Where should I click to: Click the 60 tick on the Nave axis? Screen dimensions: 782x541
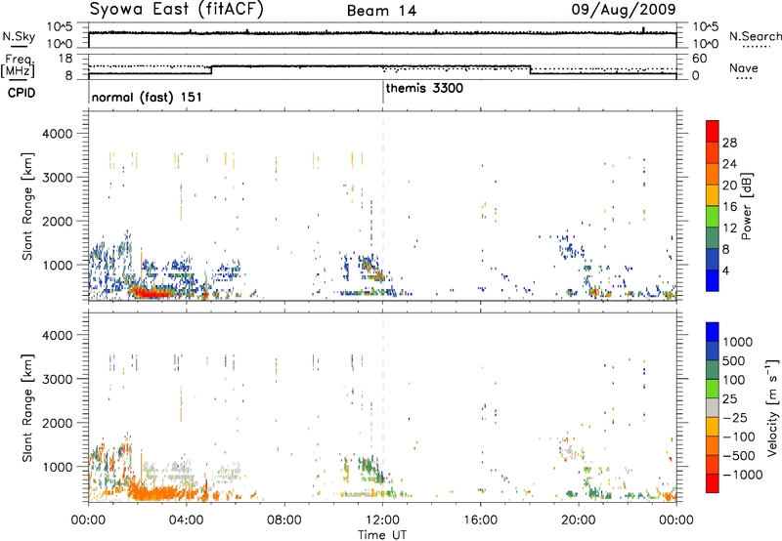[x=699, y=59]
